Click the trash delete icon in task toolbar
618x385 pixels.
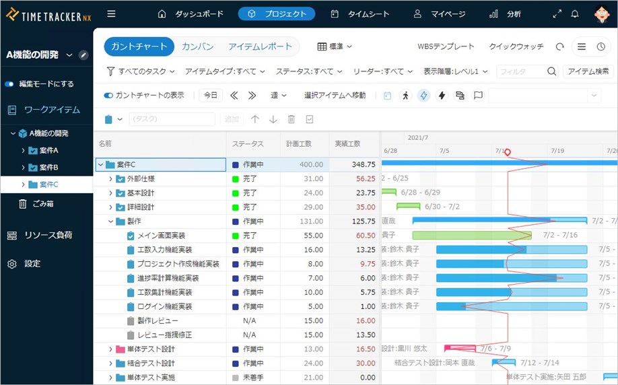coord(291,119)
